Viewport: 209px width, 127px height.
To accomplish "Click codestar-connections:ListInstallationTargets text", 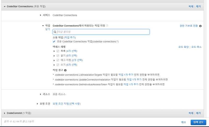I will coord(79,75).
